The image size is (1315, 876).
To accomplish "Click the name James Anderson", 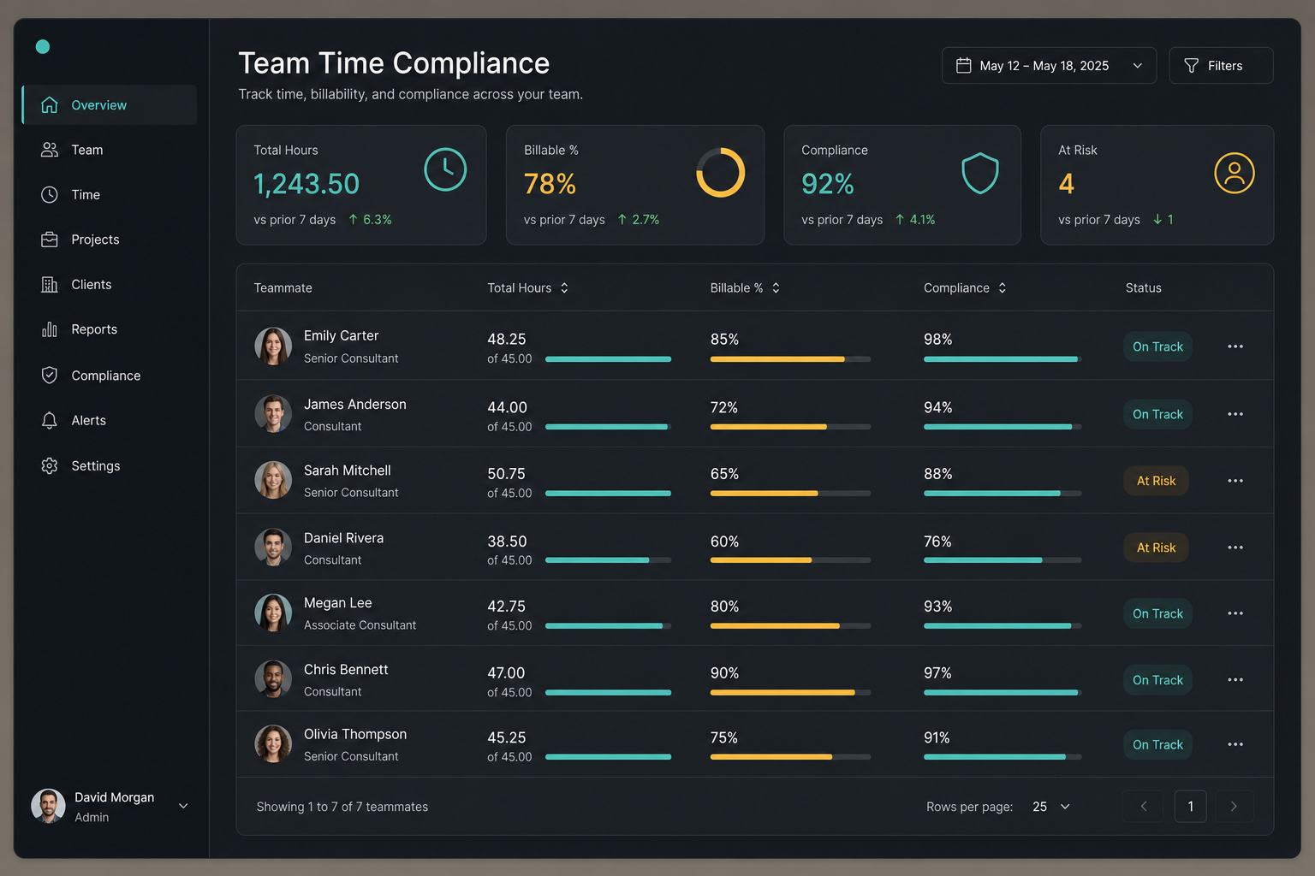I will 354,404.
